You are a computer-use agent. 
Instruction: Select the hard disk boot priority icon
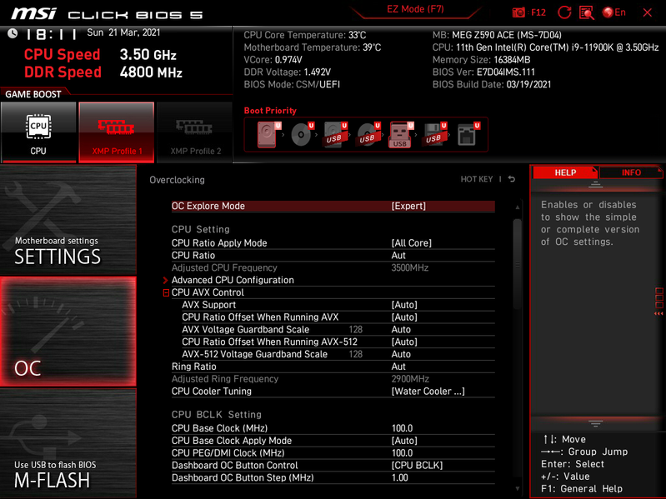[269, 134]
